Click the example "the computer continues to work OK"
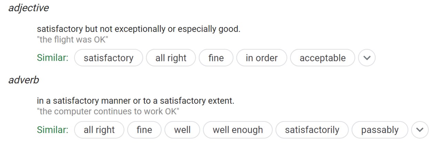The image size is (441, 143). click(x=108, y=112)
